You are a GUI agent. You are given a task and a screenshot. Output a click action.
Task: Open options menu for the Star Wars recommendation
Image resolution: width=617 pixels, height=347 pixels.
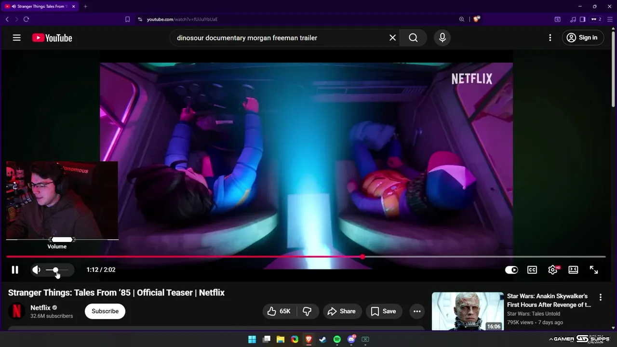(x=600, y=297)
